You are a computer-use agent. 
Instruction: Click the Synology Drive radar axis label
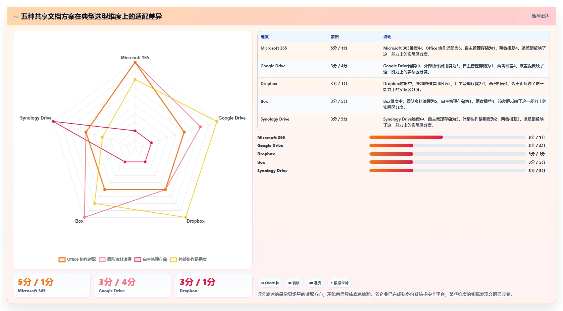point(36,118)
